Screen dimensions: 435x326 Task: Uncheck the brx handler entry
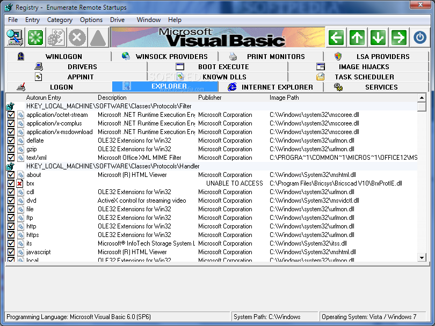click(x=11, y=183)
